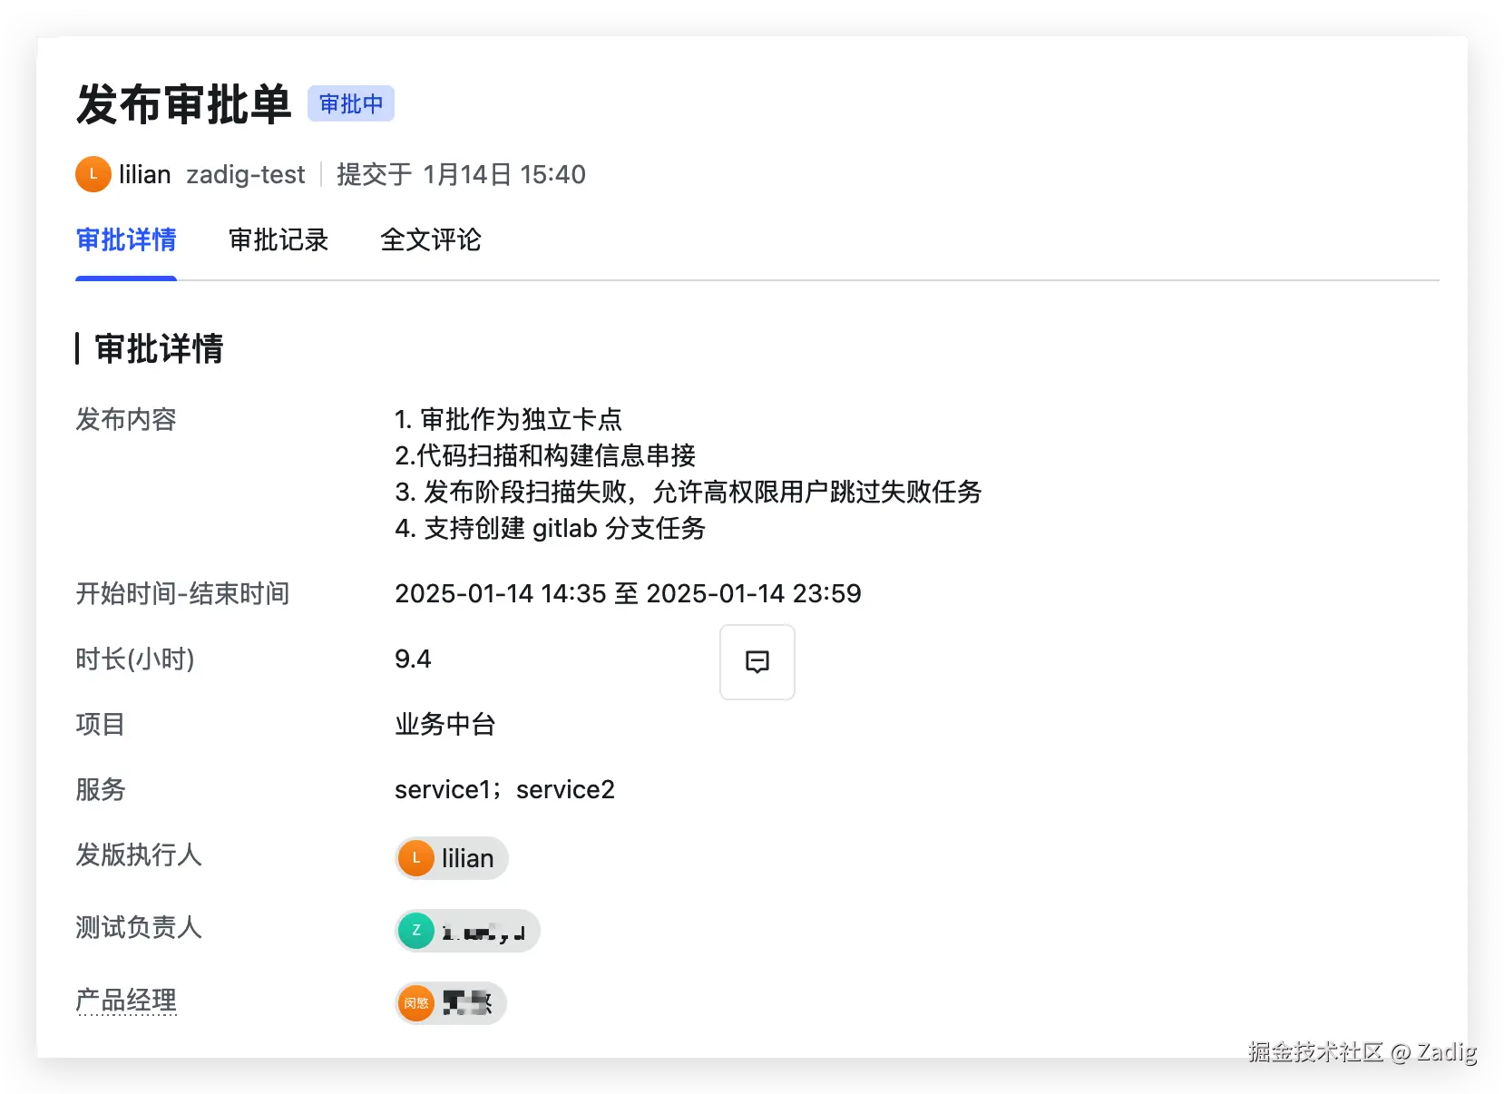Click the submitter name lilian in header

[x=145, y=174]
